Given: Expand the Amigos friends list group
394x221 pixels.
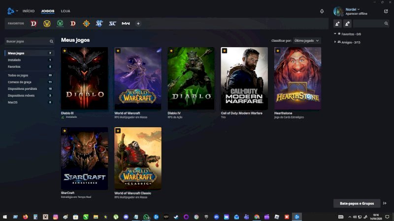Looking at the screenshot, I should [335, 42].
